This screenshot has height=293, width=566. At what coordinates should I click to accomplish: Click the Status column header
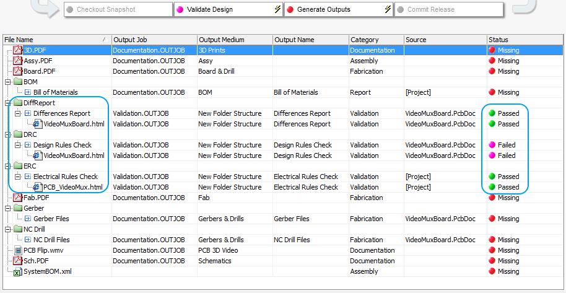pos(524,40)
